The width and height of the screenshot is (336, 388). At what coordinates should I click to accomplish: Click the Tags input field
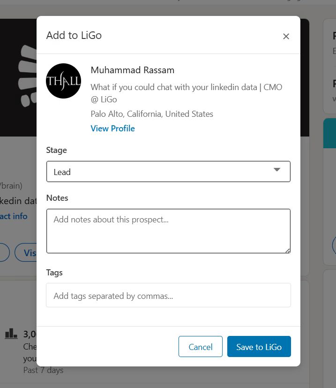pos(168,296)
